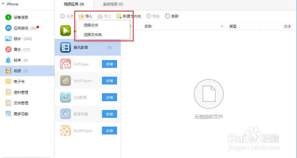The image size is (297, 158).
Task: Switch to 视频应用 tab
Action: pos(74,4)
